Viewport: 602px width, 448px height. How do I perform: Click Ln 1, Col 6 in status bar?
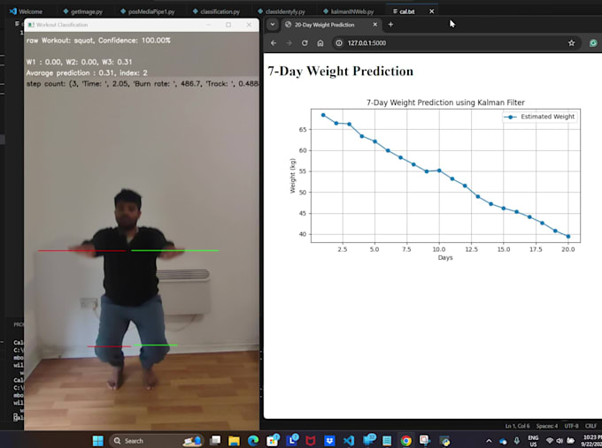click(517, 426)
